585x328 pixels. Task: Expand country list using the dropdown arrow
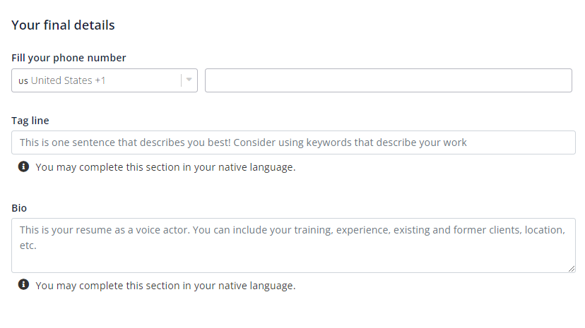(x=189, y=80)
